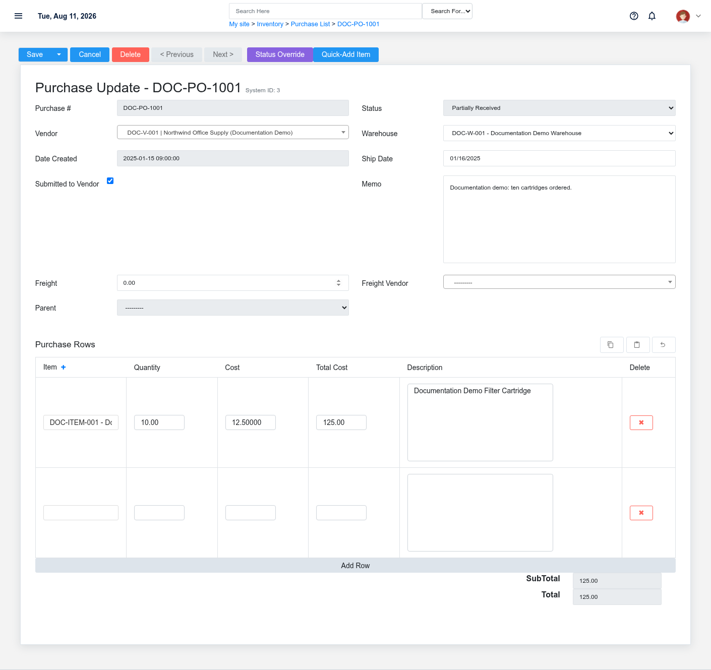Go to the Previous purchase
Image resolution: width=711 pixels, height=670 pixels.
tap(177, 54)
